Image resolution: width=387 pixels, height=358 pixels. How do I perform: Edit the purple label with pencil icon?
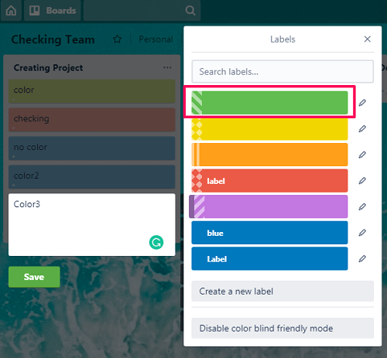point(362,206)
